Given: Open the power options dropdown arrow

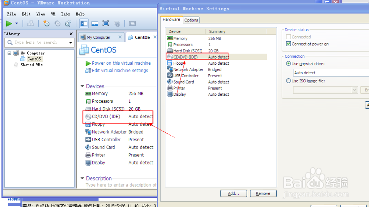Looking at the screenshot, I should (x=17, y=23).
